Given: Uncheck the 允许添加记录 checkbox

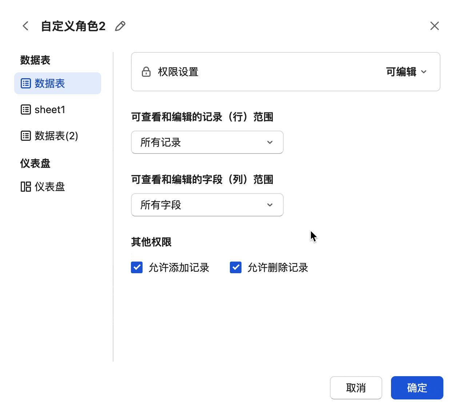Looking at the screenshot, I should point(137,267).
